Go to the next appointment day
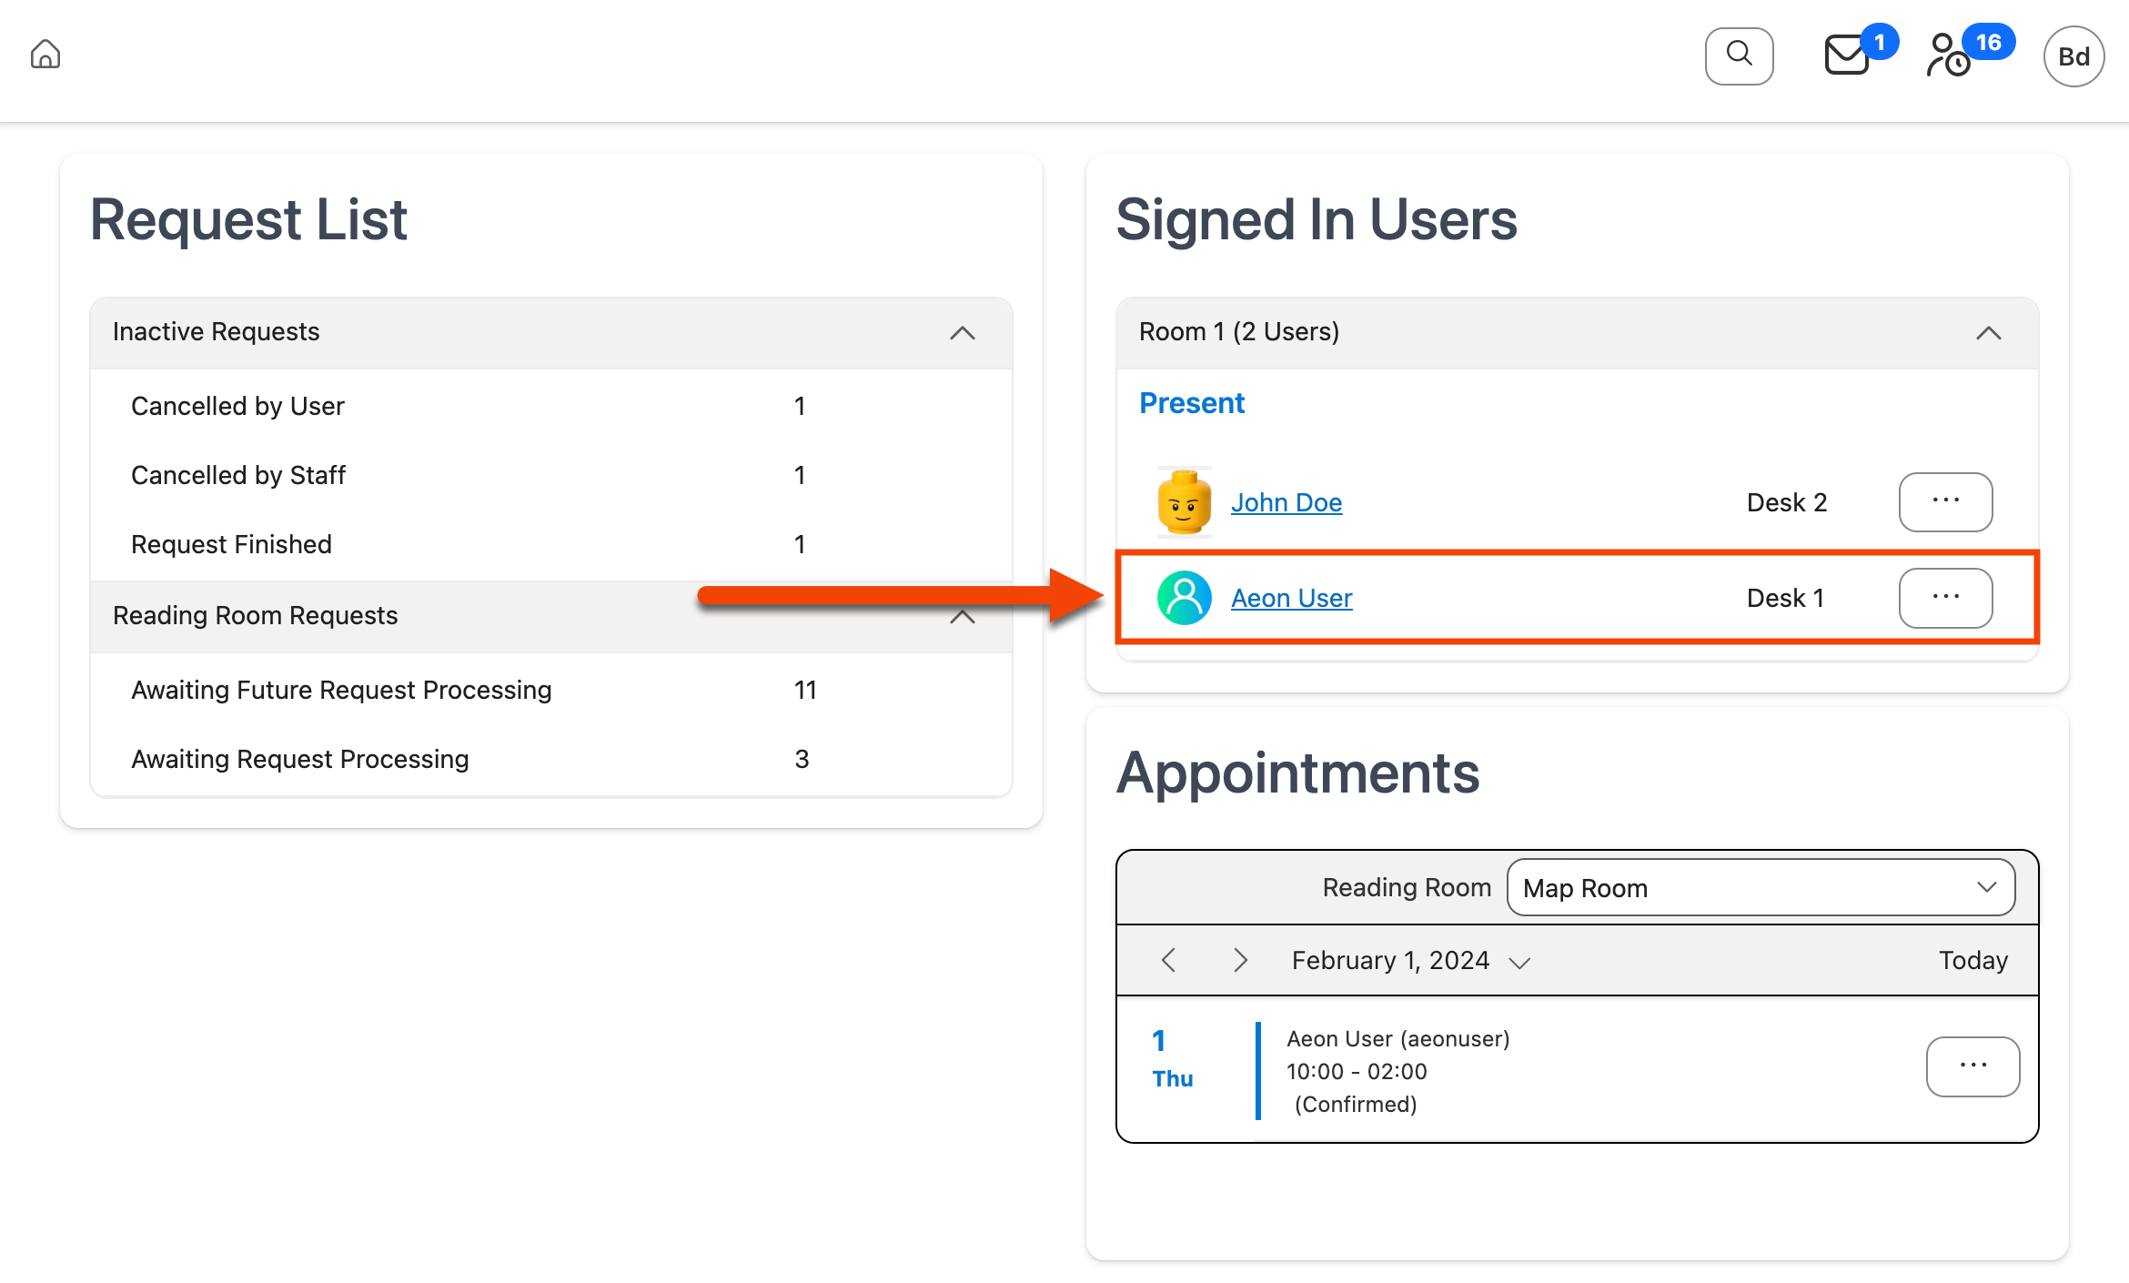The image size is (2129, 1283). (x=1240, y=961)
